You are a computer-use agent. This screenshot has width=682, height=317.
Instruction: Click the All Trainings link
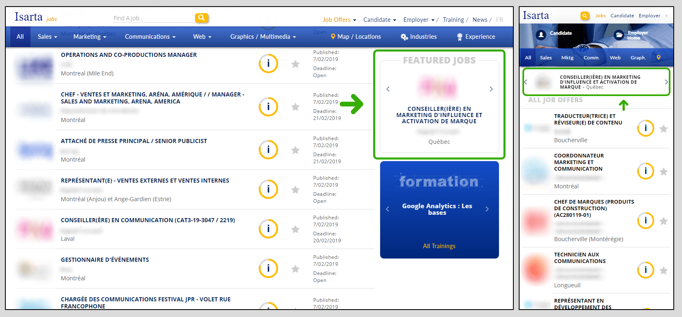tap(439, 246)
